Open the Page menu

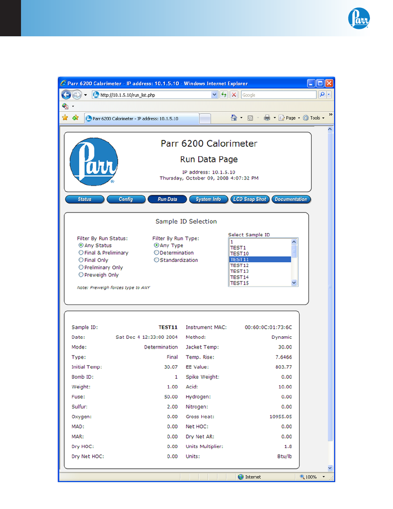(289, 118)
